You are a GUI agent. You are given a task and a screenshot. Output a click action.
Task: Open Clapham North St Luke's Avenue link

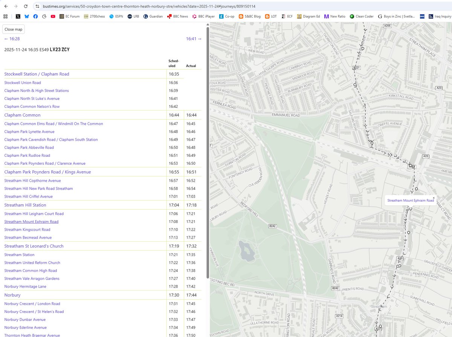[x=32, y=98]
